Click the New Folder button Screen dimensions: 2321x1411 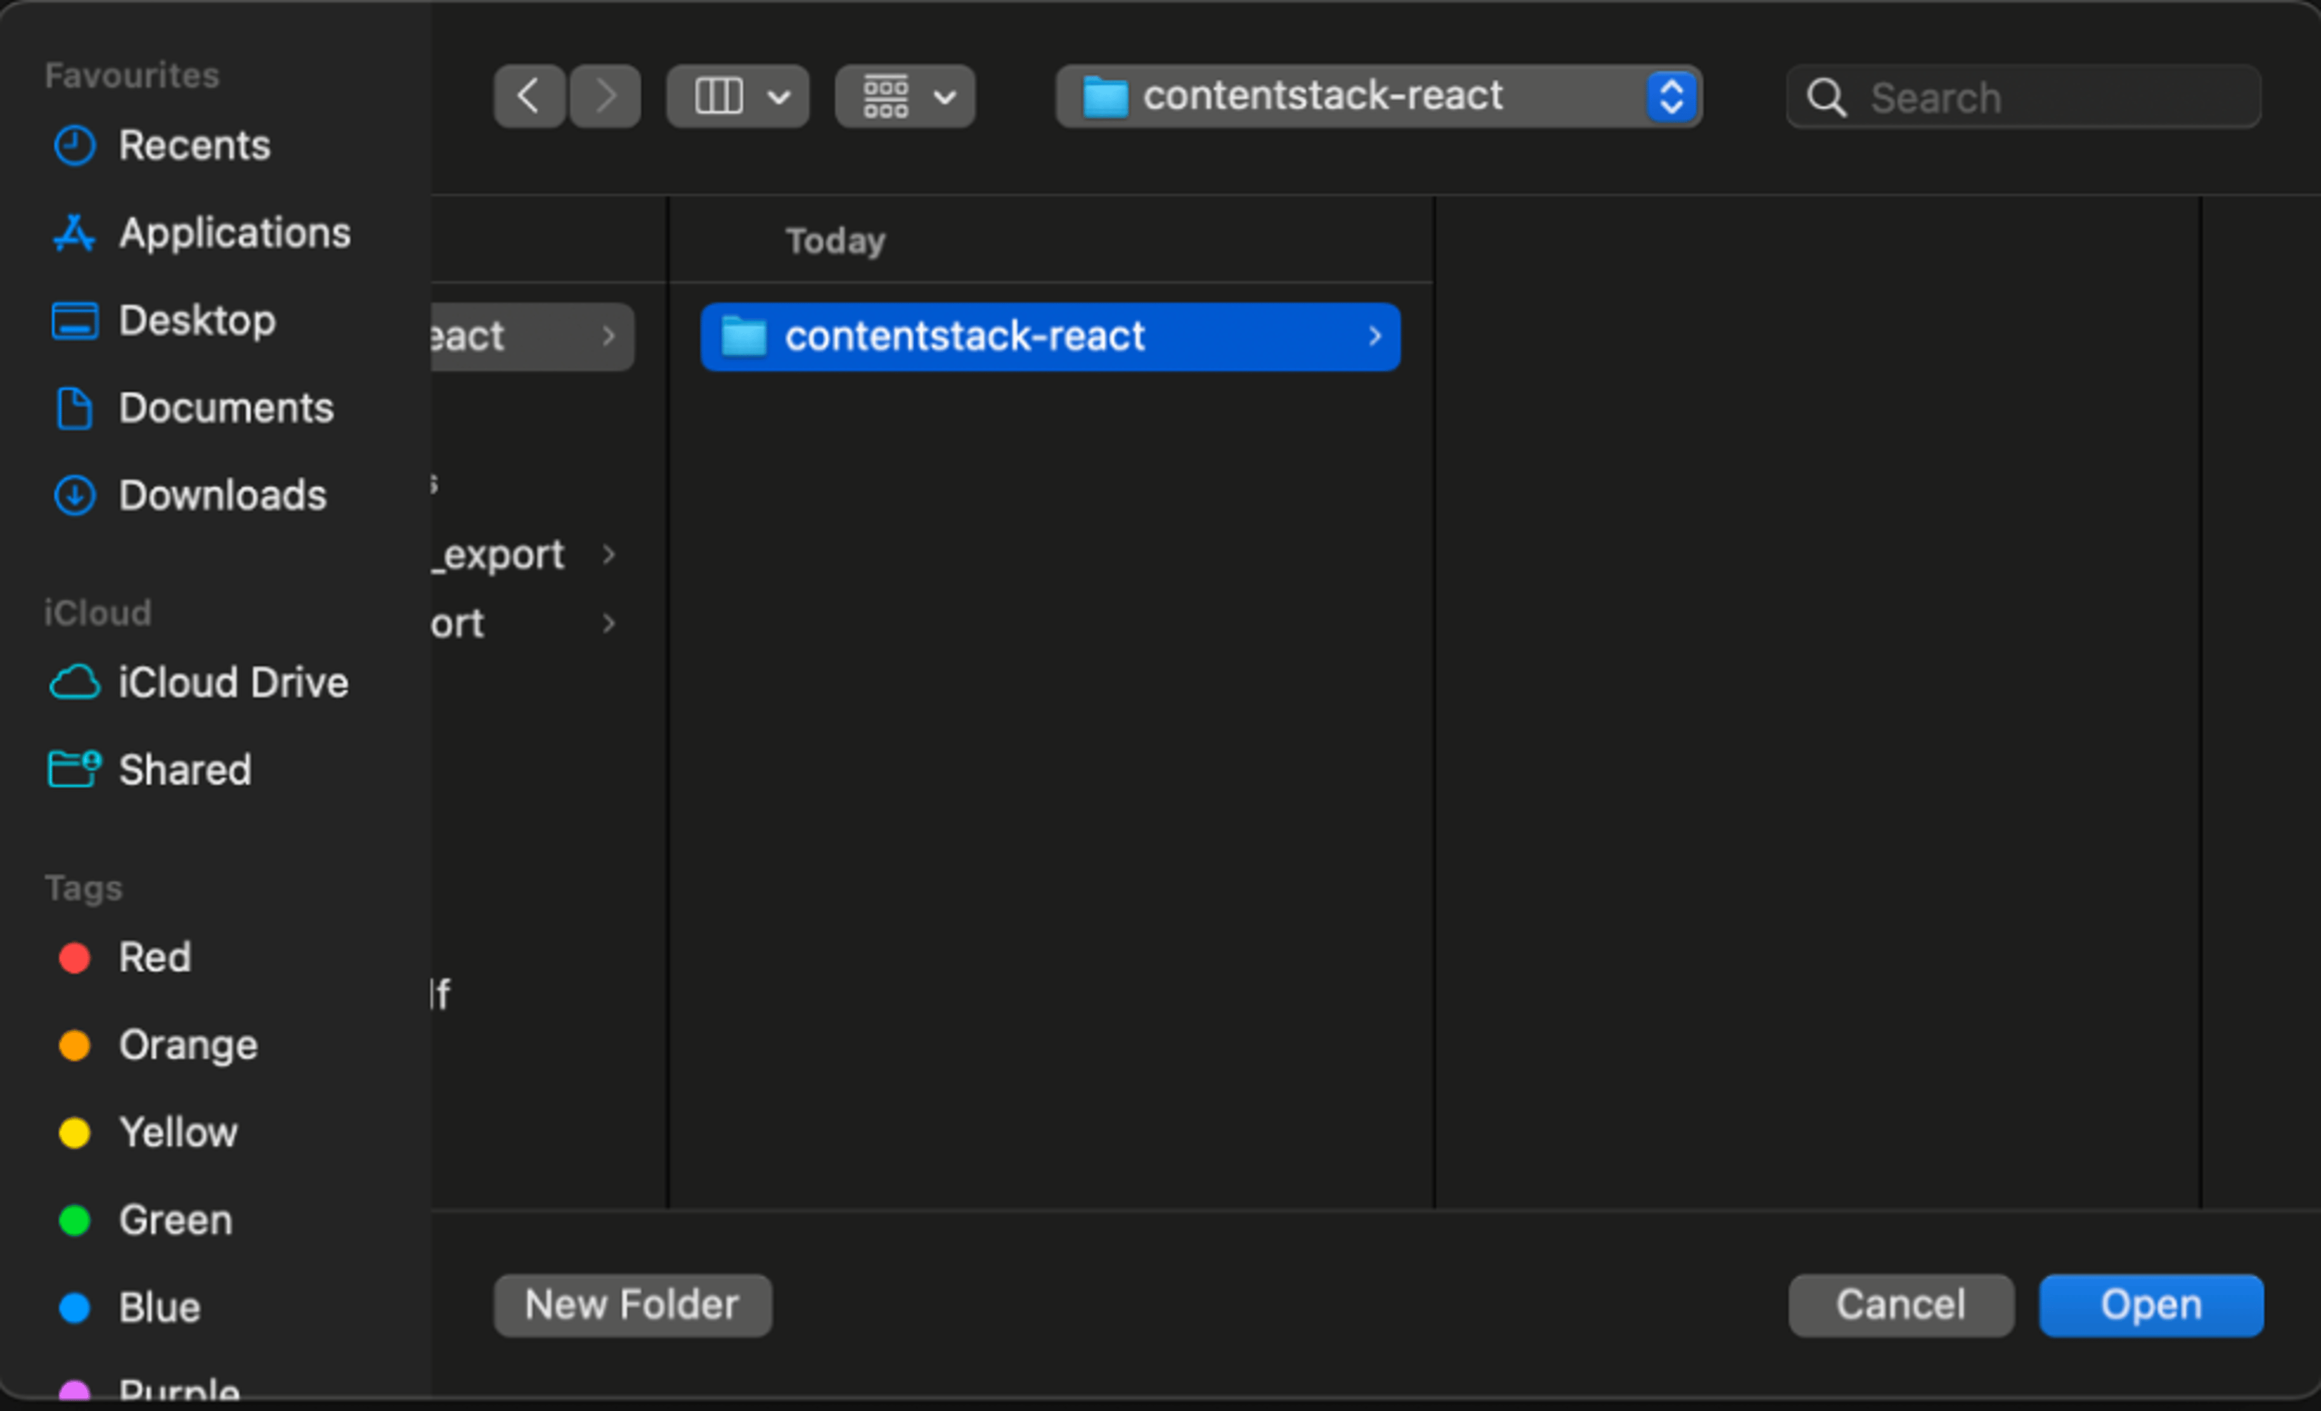[x=633, y=1305]
